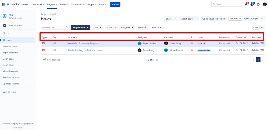269x130 pixels.
Task: Click the Give feedback megaphone icon
Action: point(44,60)
